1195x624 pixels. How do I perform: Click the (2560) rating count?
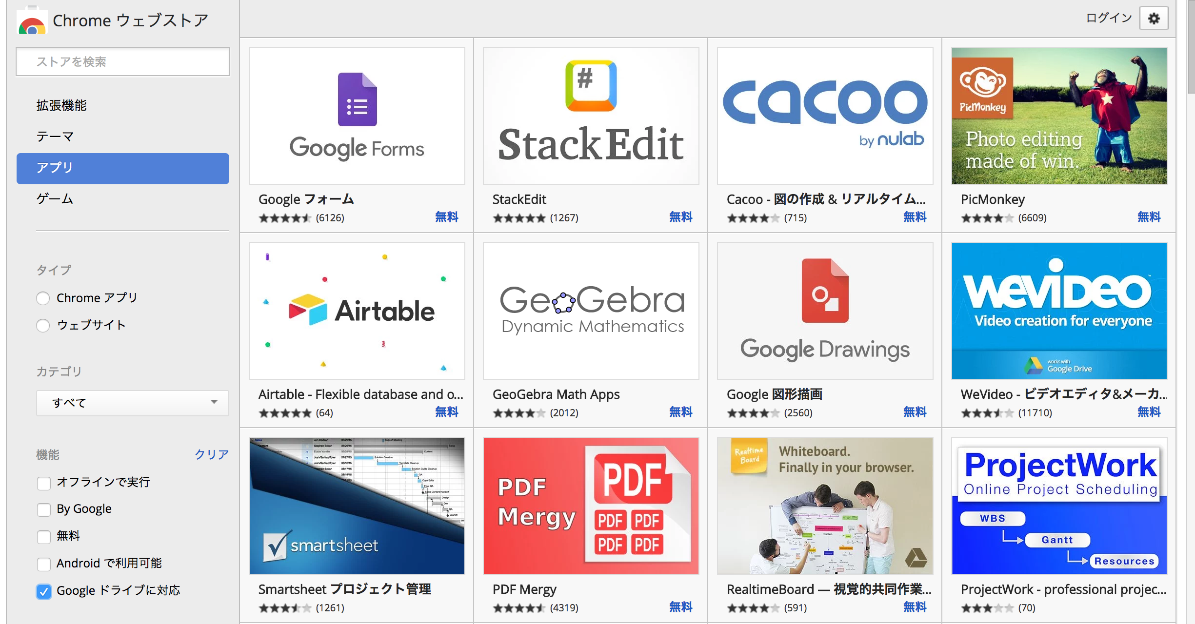point(798,413)
